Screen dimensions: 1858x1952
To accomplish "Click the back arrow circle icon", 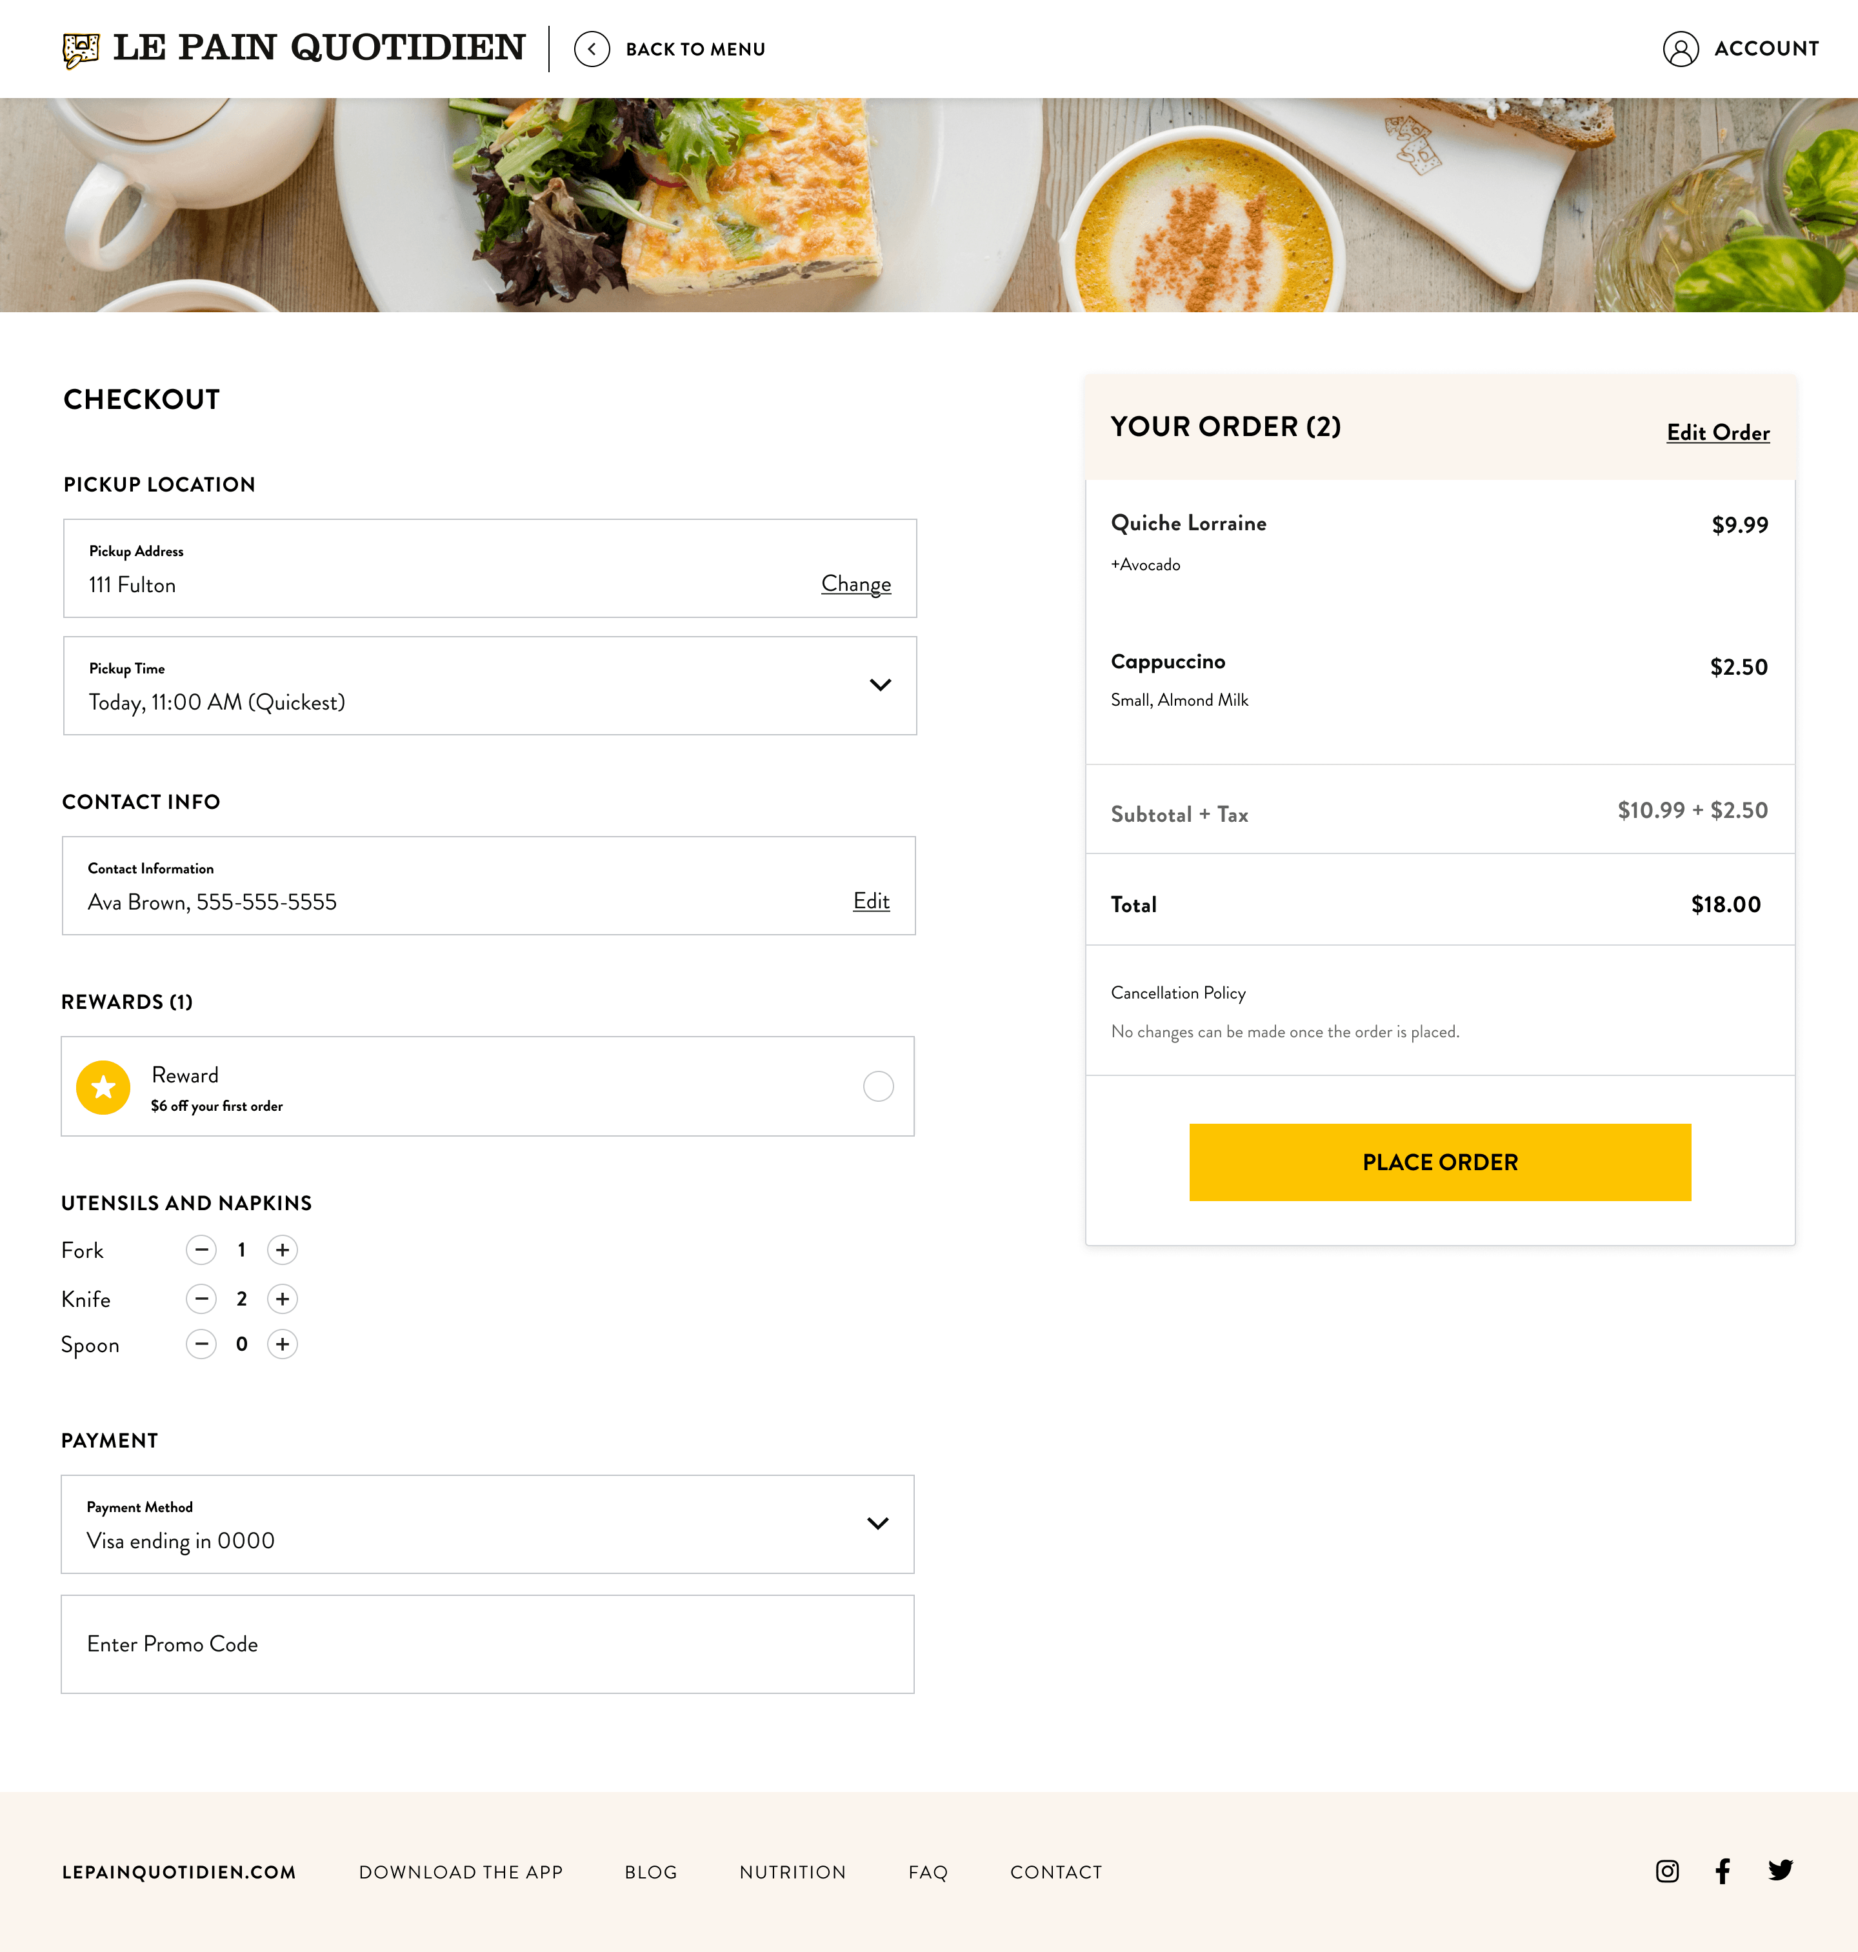I will coord(592,50).
